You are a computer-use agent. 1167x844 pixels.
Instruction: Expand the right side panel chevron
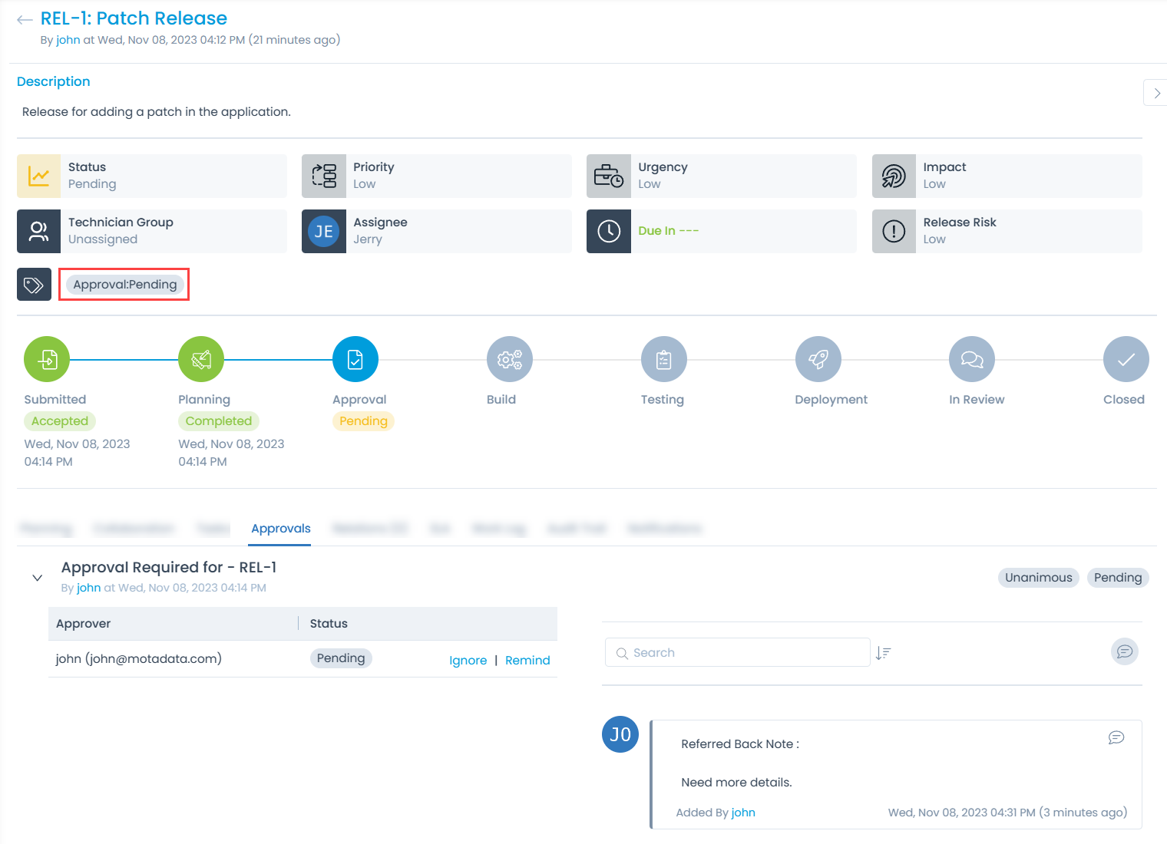tap(1156, 93)
